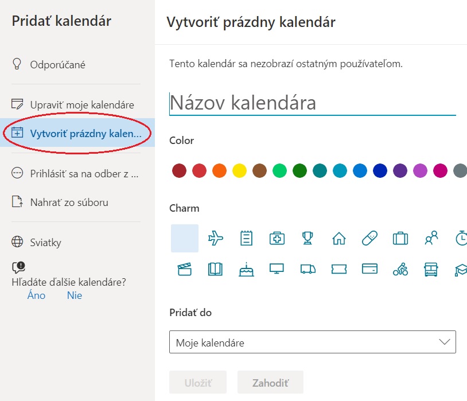Select the airplane charm icon
This screenshot has width=467, height=401.
click(x=216, y=239)
